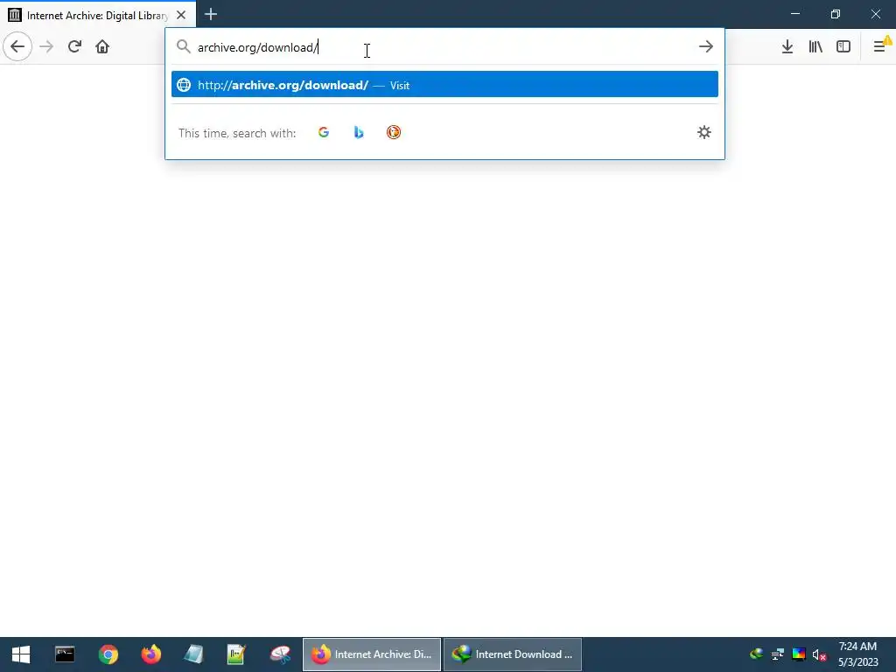This screenshot has width=896, height=672.
Task: Launch Command Prompt from the taskbar
Action: coord(65,654)
